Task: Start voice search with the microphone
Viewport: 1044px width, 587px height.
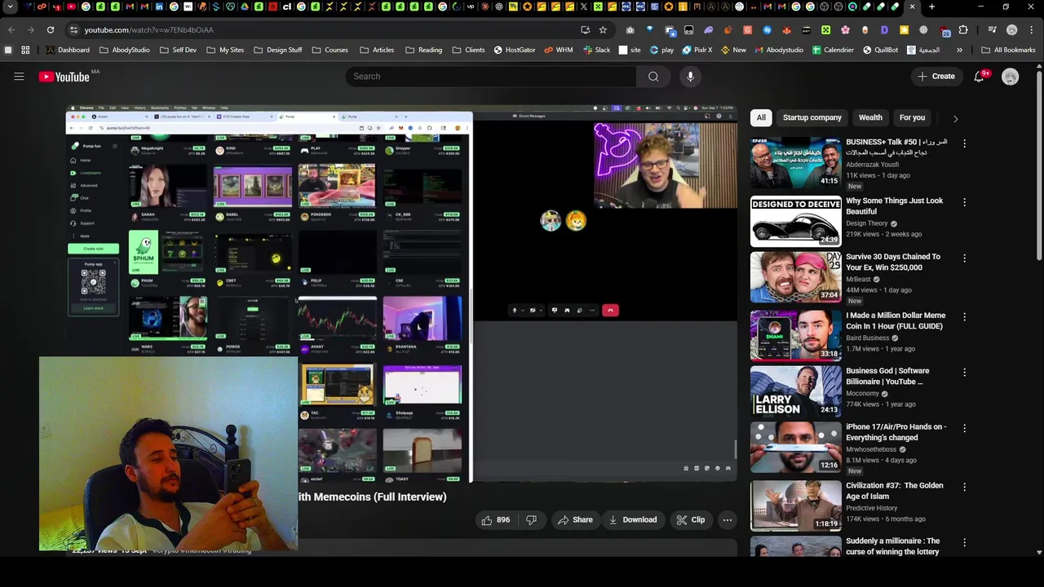Action: click(x=690, y=77)
